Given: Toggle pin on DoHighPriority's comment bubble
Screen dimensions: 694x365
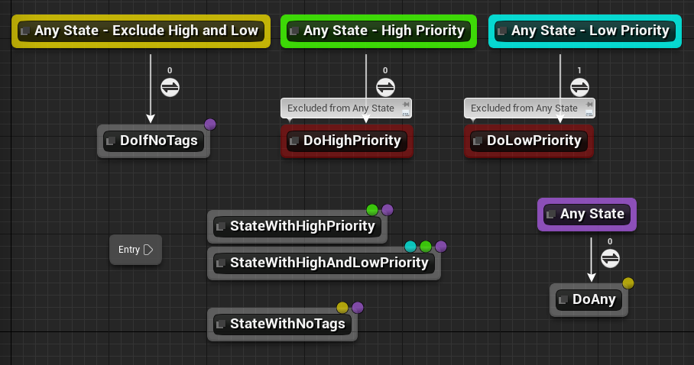Looking at the screenshot, I should click(x=406, y=103).
